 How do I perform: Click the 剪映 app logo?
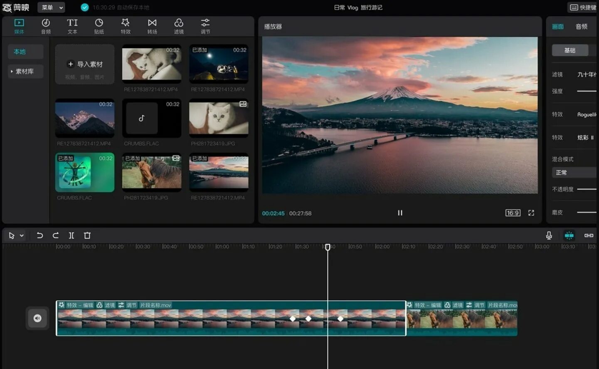click(16, 7)
